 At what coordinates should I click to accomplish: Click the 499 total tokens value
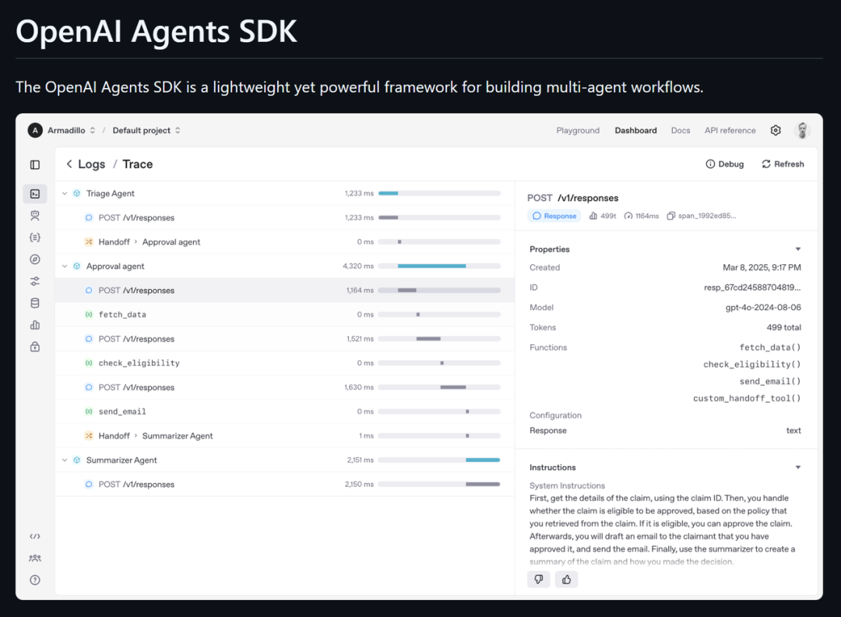coord(783,327)
